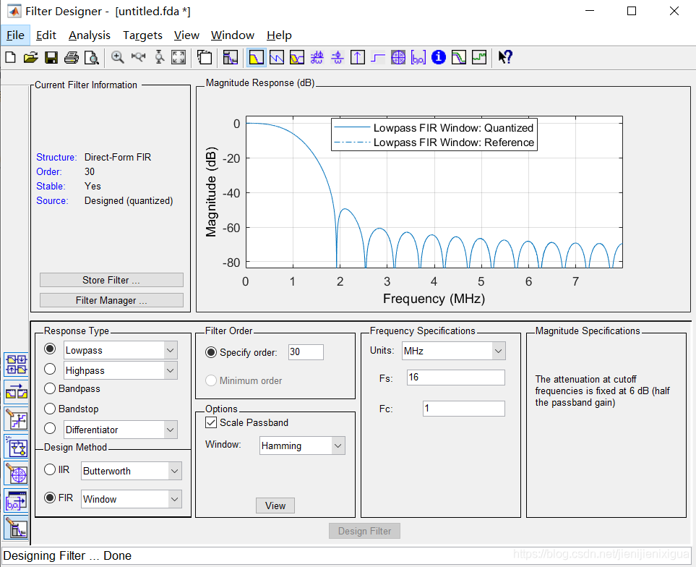The height and width of the screenshot is (567, 696).
Task: Open the Pole/Zero Editor sidebar panel
Action: pyautogui.click(x=17, y=474)
